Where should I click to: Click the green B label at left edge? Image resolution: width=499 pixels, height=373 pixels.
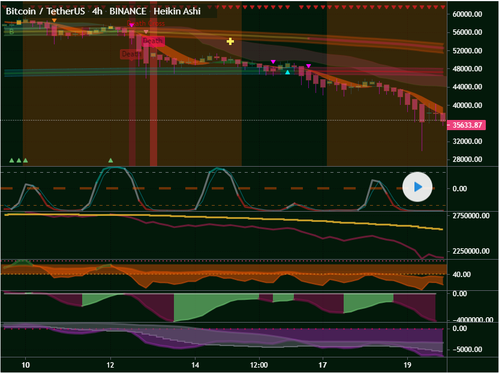pyautogui.click(x=11, y=31)
